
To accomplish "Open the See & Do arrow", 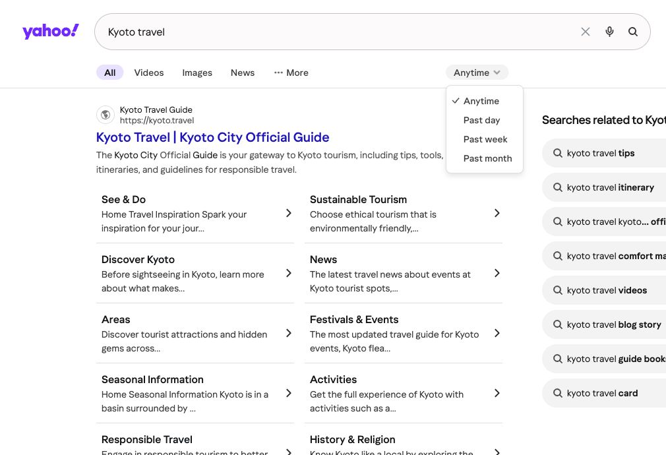I will point(288,213).
